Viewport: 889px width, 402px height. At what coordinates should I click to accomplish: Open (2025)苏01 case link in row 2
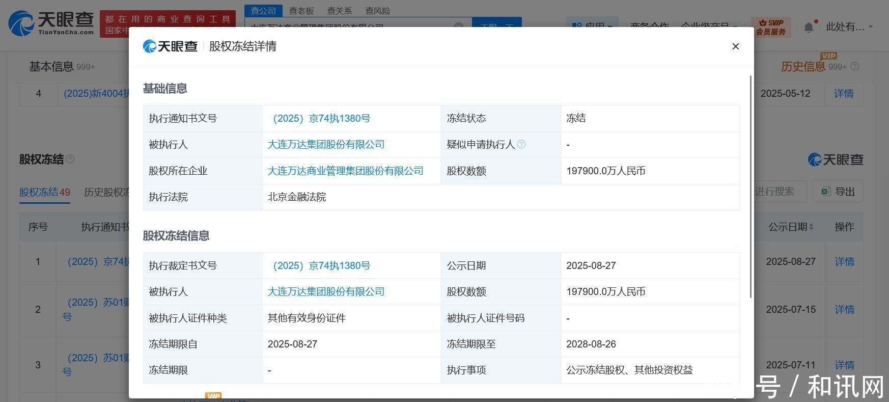click(x=96, y=310)
